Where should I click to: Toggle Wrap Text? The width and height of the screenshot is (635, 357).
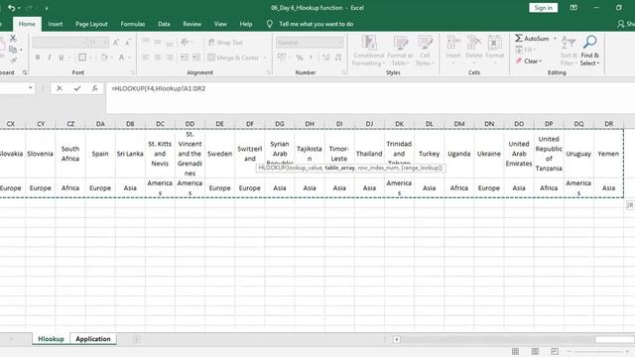(x=225, y=43)
